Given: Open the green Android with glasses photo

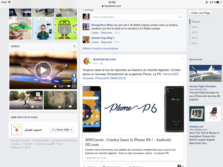Looking at the screenshot, I should 66,28.
